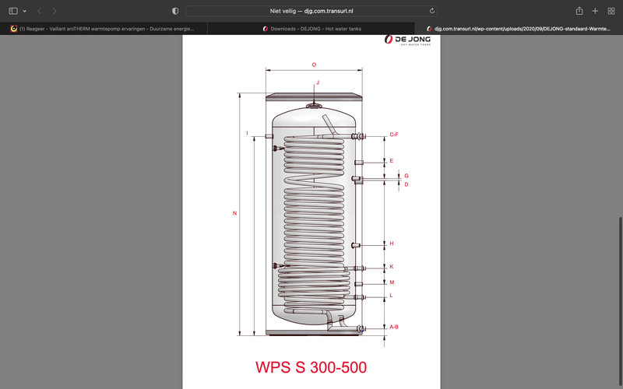Open the sidebar options dropdown arrow
The width and height of the screenshot is (623, 389).
pos(25,11)
